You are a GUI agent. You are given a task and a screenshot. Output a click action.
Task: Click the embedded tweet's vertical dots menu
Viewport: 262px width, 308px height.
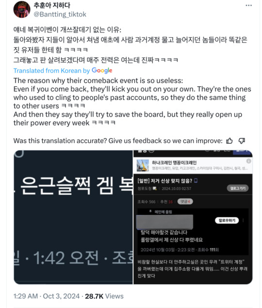click(x=244, y=220)
